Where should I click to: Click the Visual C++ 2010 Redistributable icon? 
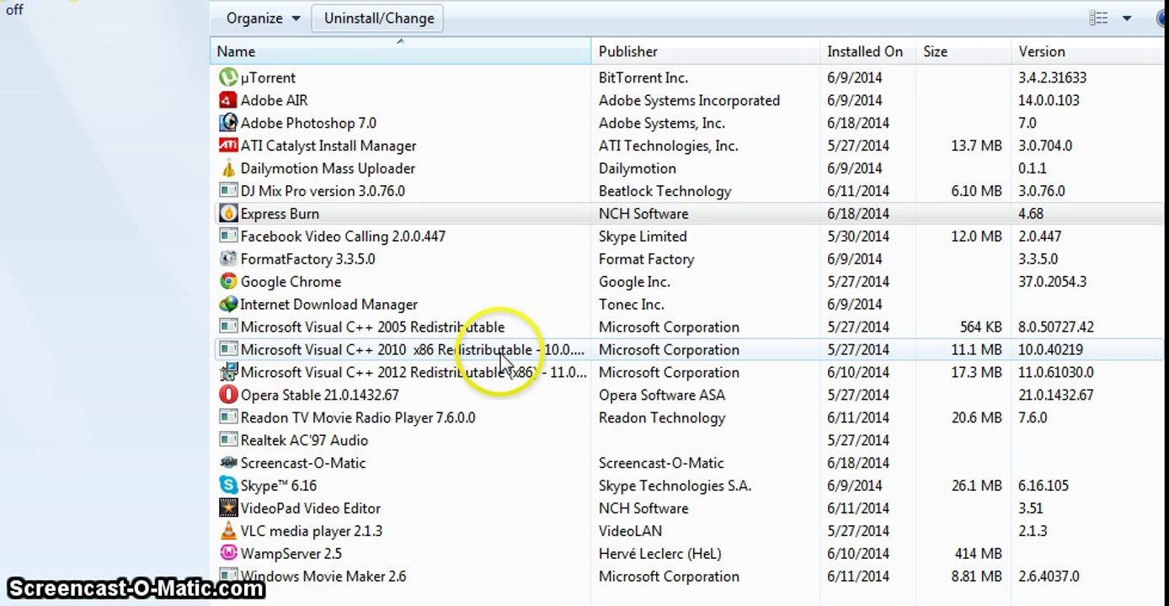coord(227,350)
